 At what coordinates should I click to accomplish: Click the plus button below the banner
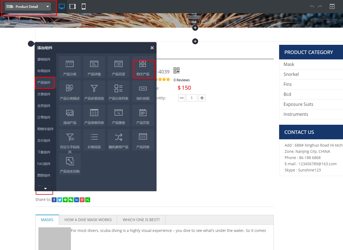click(x=195, y=28)
